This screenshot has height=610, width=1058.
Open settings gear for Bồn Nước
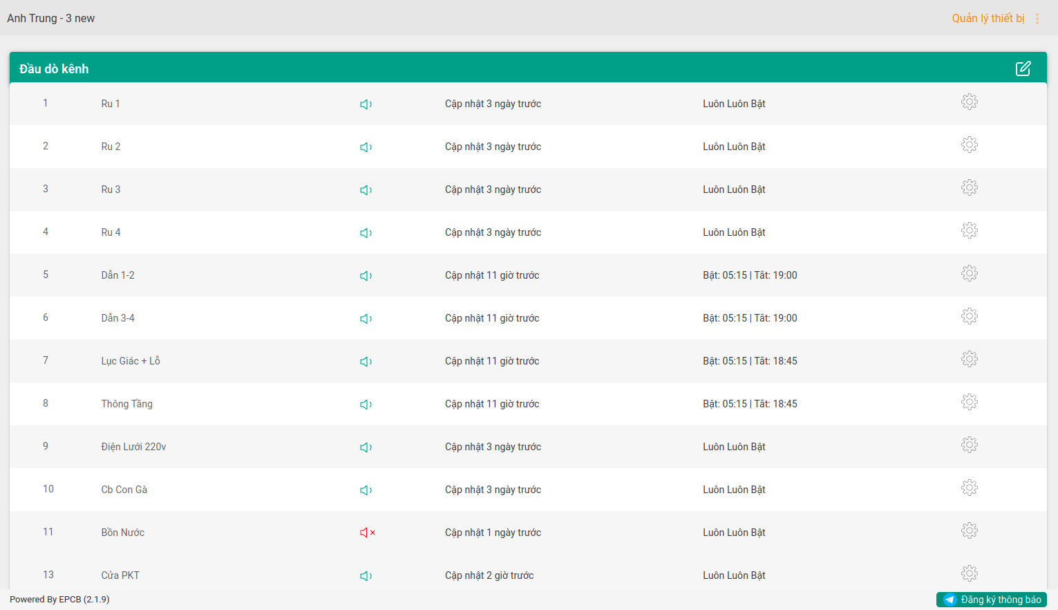coord(970,530)
